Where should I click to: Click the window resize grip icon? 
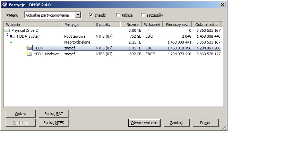coord(224,128)
